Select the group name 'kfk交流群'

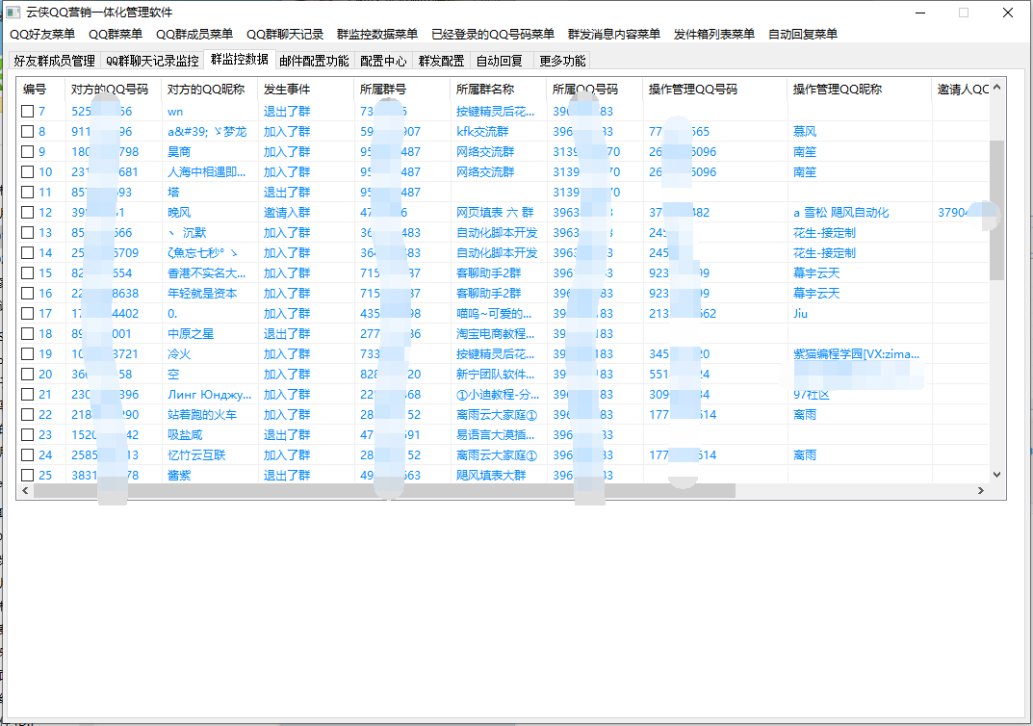(x=482, y=132)
